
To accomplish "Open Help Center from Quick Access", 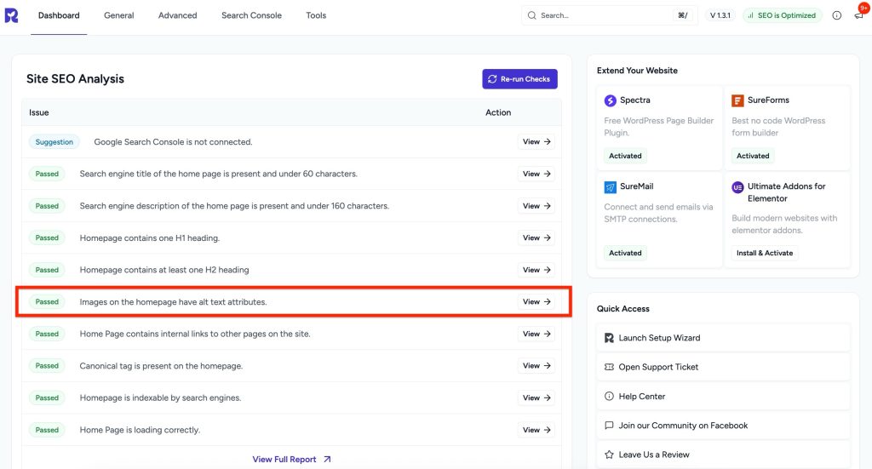I will (x=641, y=397).
